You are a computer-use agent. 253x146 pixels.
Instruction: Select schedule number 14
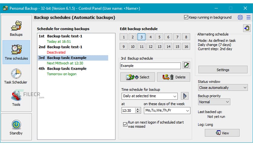click(x=168, y=46)
